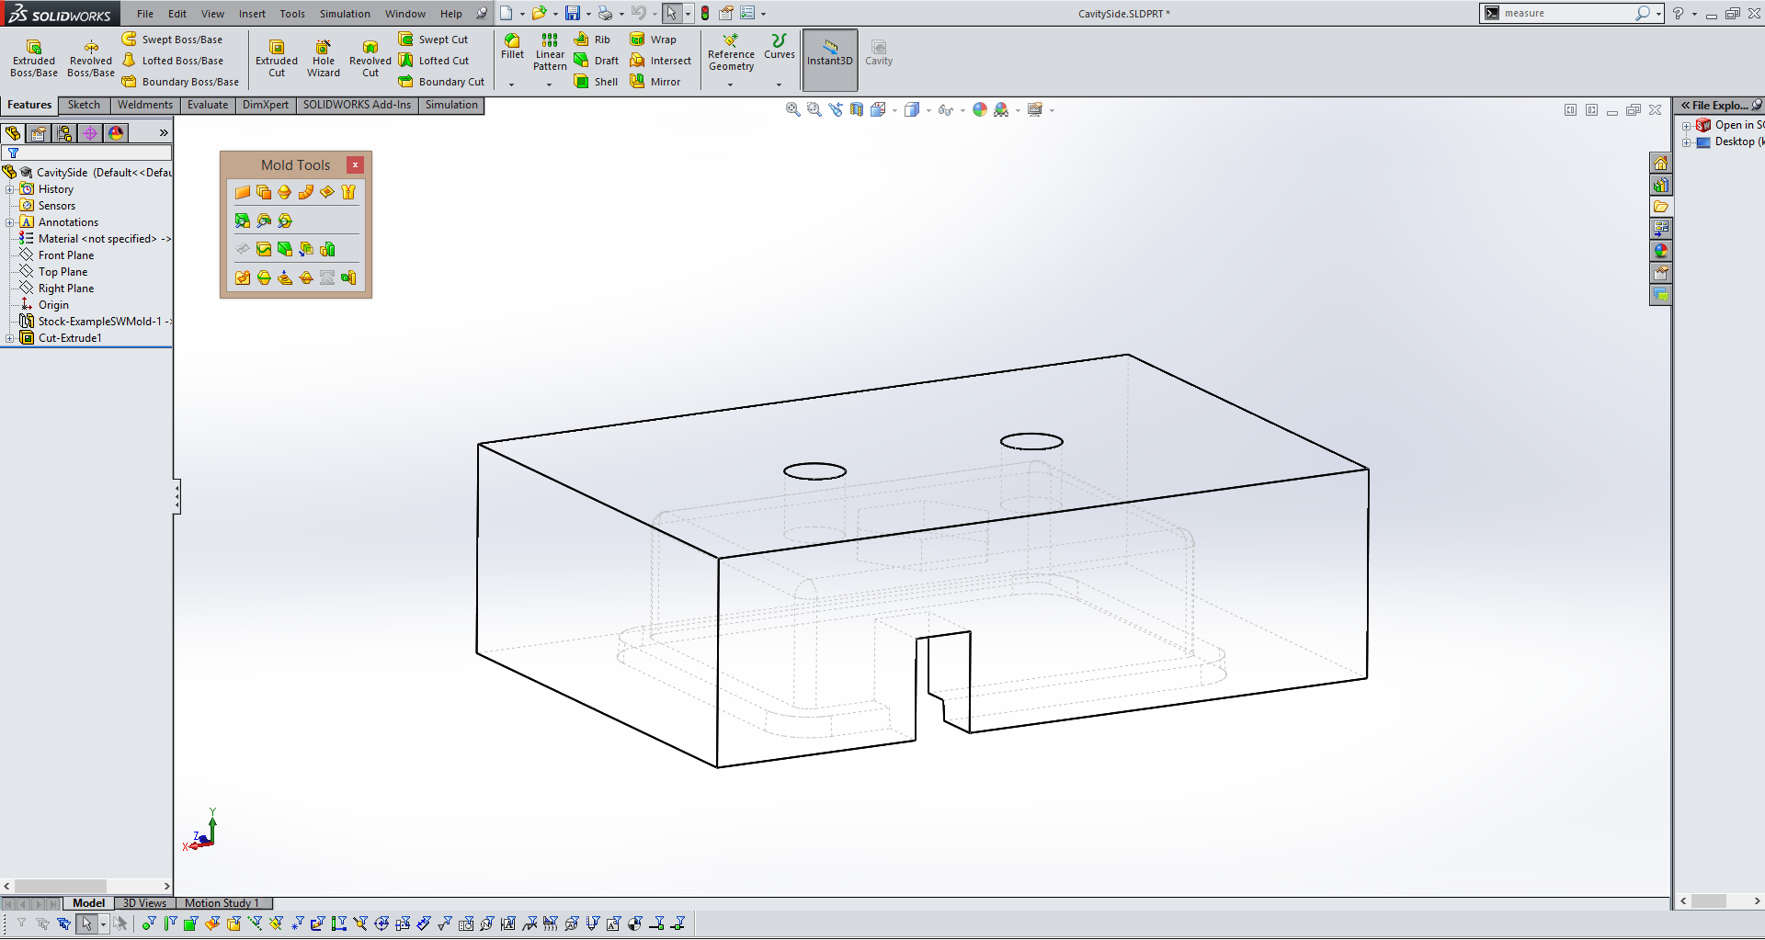Screen dimensions: 1765x940
Task: Click the Apply Scene icon
Action: click(1002, 110)
